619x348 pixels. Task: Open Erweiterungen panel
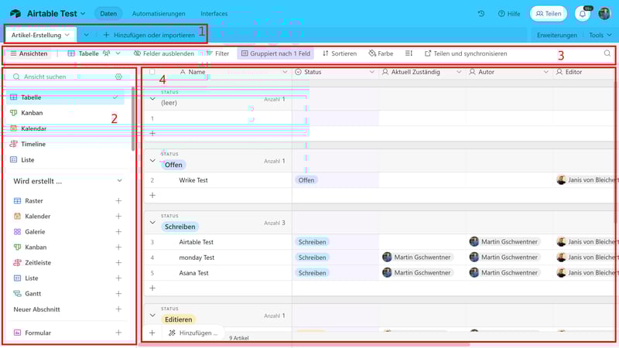tap(556, 35)
